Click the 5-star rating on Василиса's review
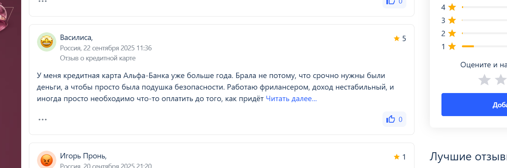The width and height of the screenshot is (507, 168). pos(400,38)
